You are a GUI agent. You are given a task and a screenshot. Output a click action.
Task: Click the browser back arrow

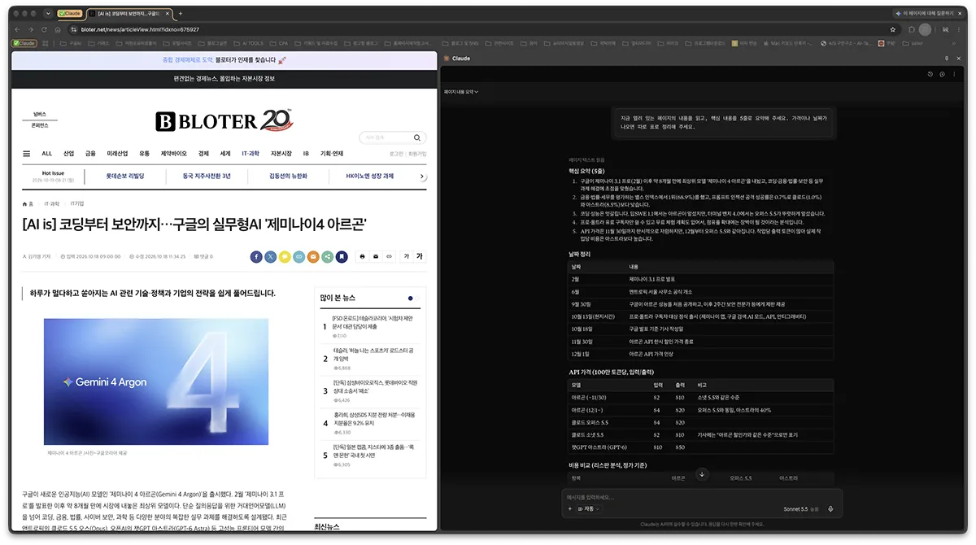18,29
